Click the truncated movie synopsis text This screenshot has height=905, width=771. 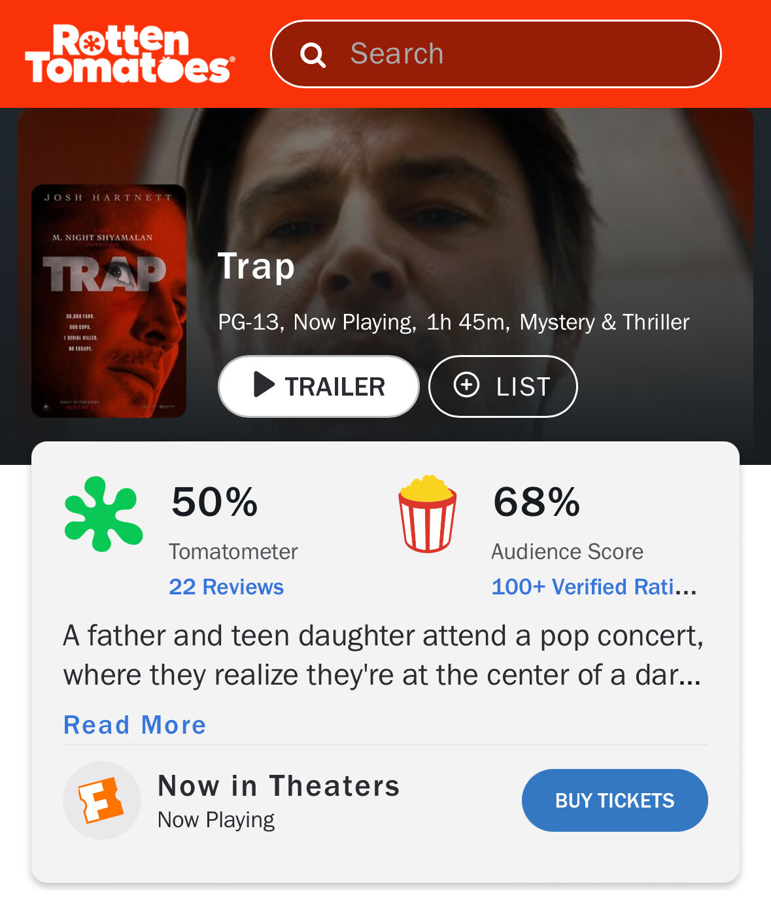point(383,655)
